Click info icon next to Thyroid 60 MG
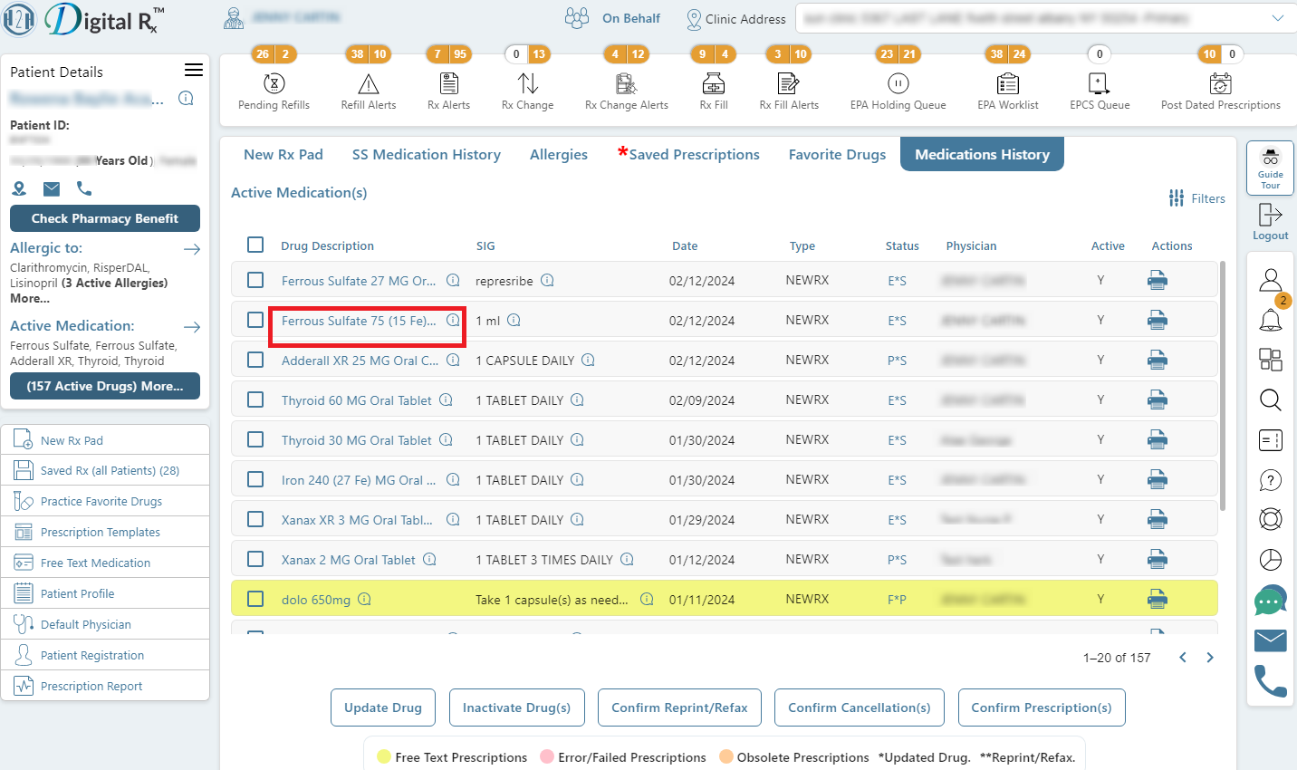The image size is (1297, 770). click(x=446, y=399)
